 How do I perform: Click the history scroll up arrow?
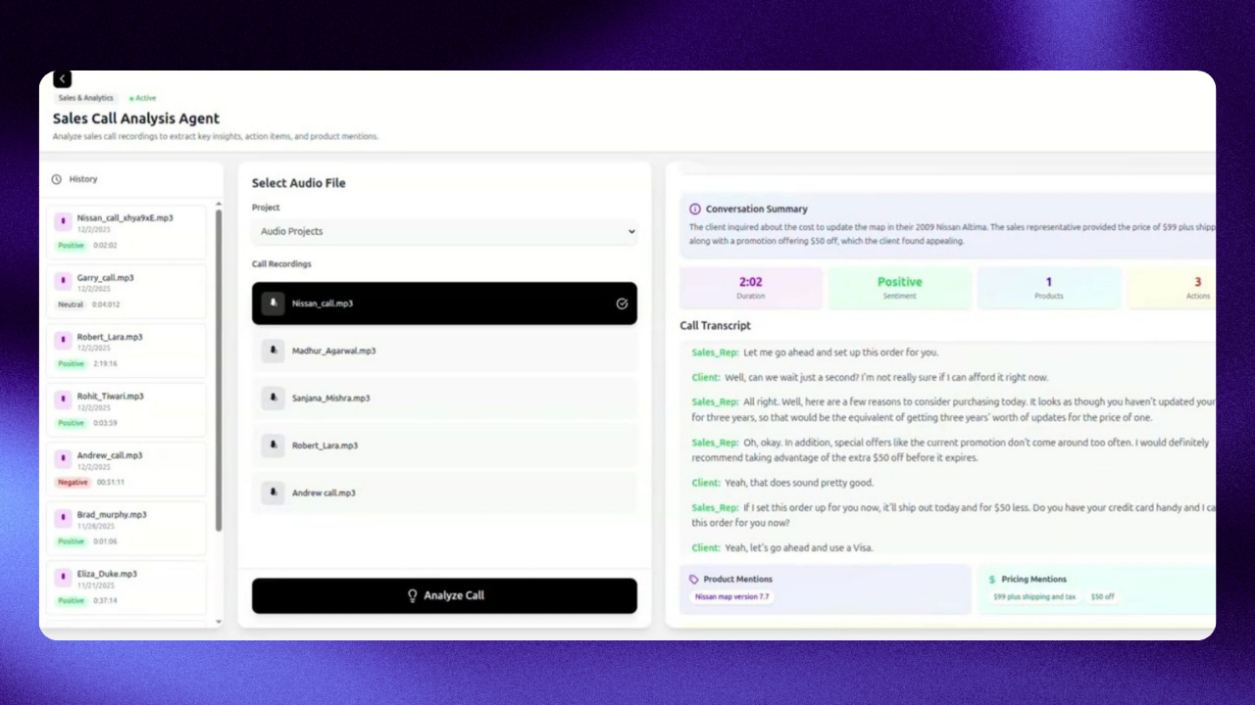[x=219, y=203]
